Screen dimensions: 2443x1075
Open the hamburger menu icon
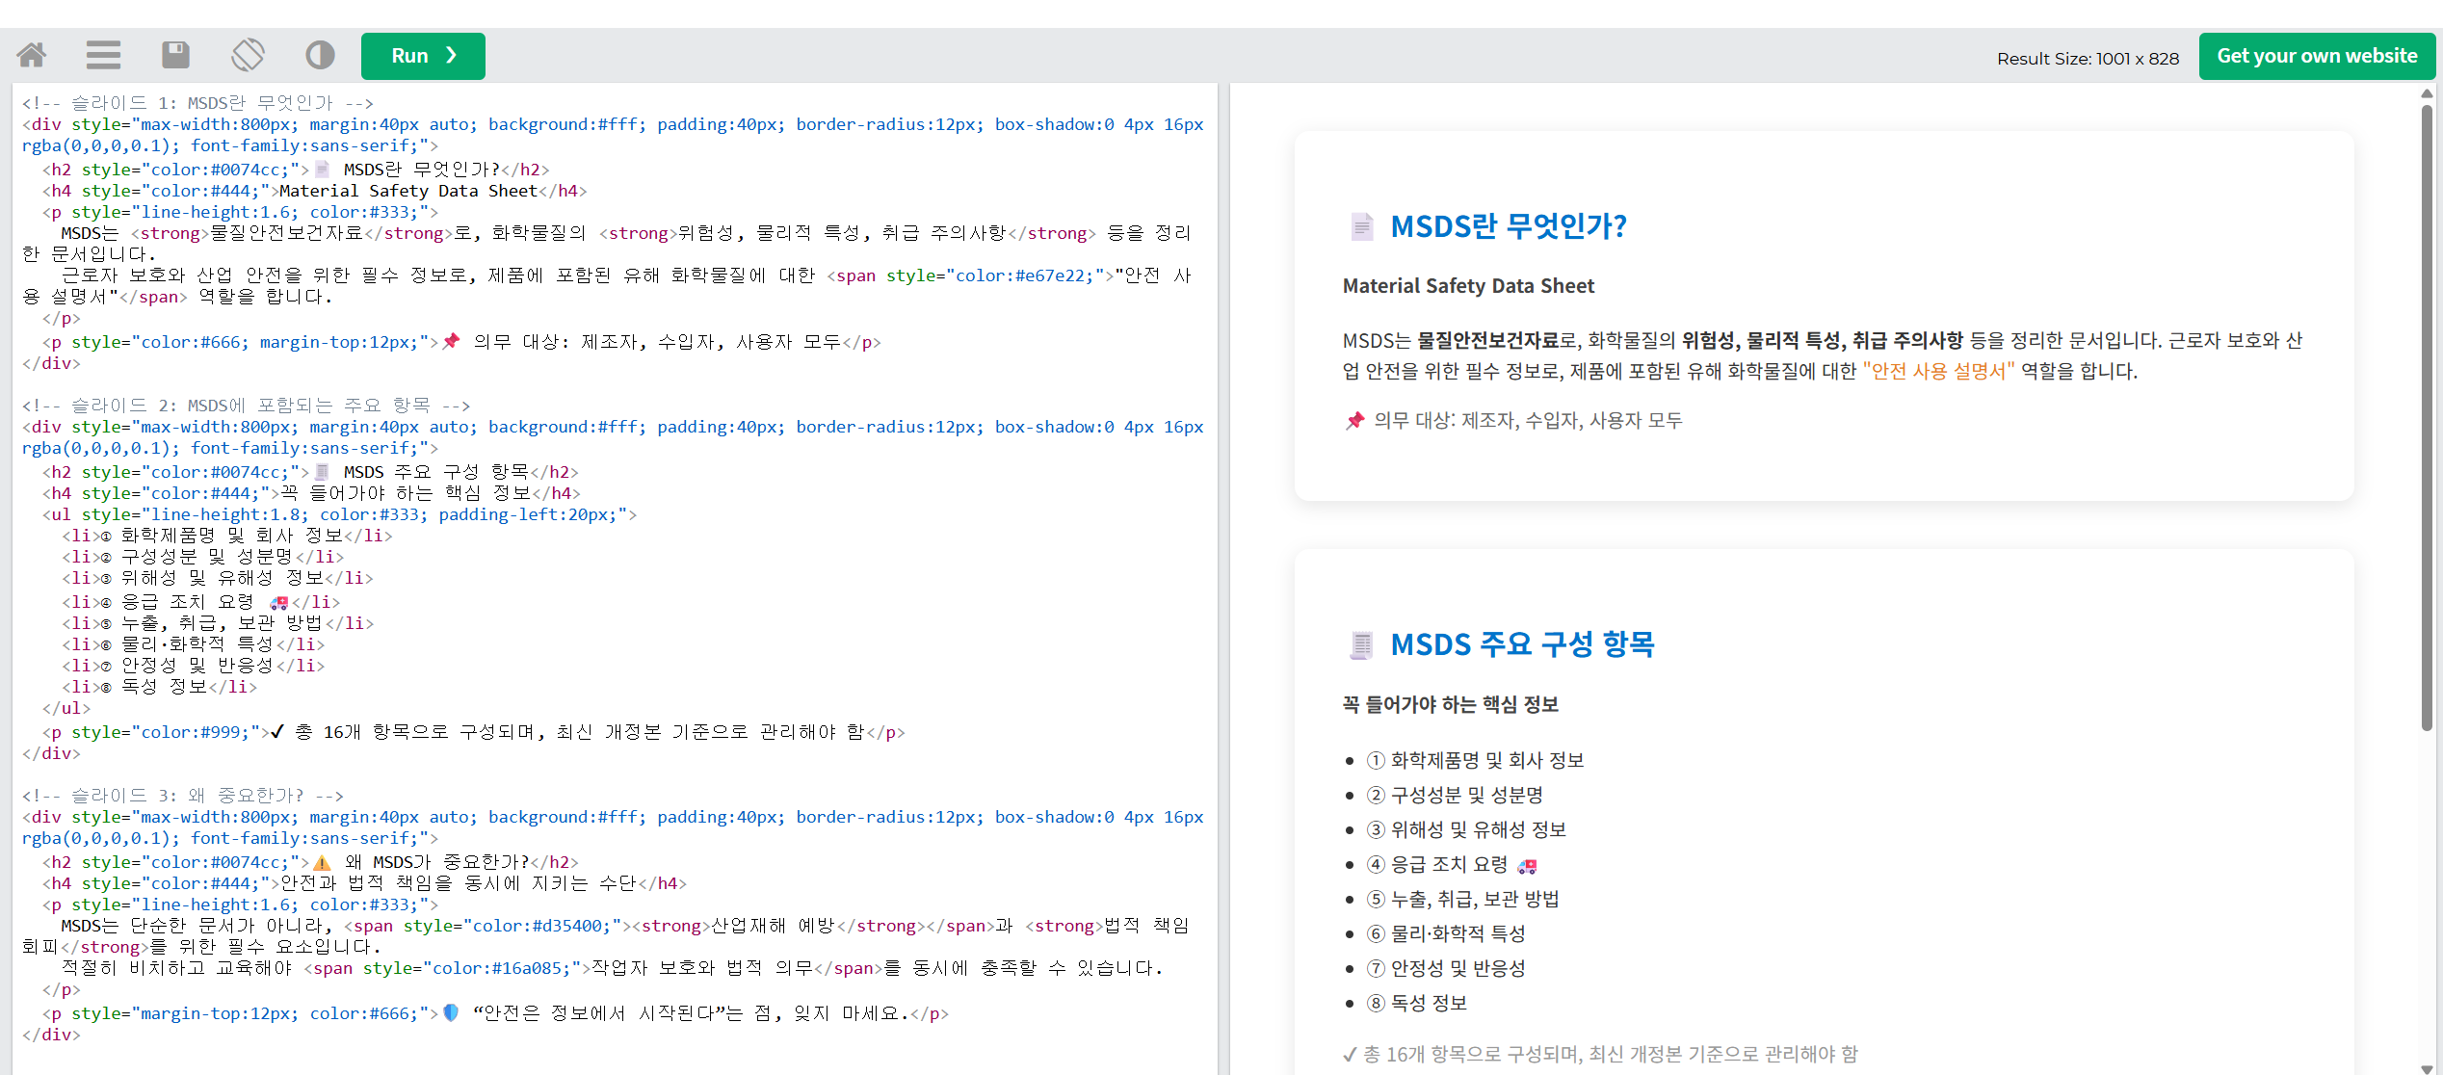click(103, 55)
